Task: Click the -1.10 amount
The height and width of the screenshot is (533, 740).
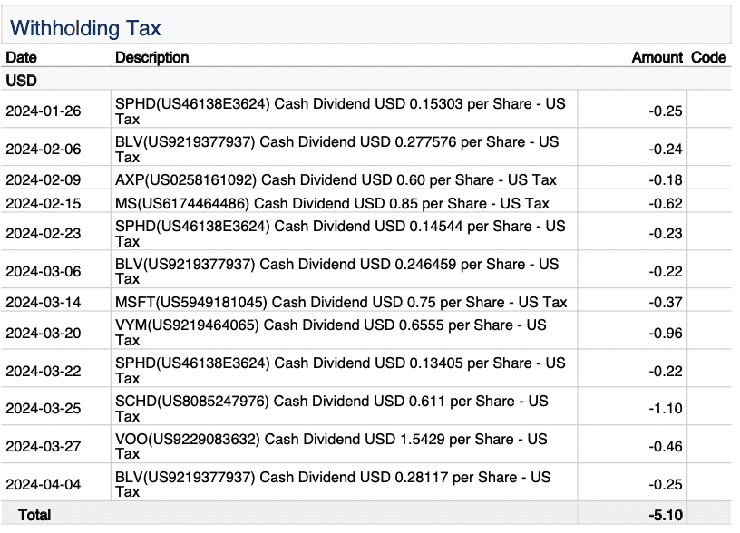Action: pyautogui.click(x=666, y=408)
